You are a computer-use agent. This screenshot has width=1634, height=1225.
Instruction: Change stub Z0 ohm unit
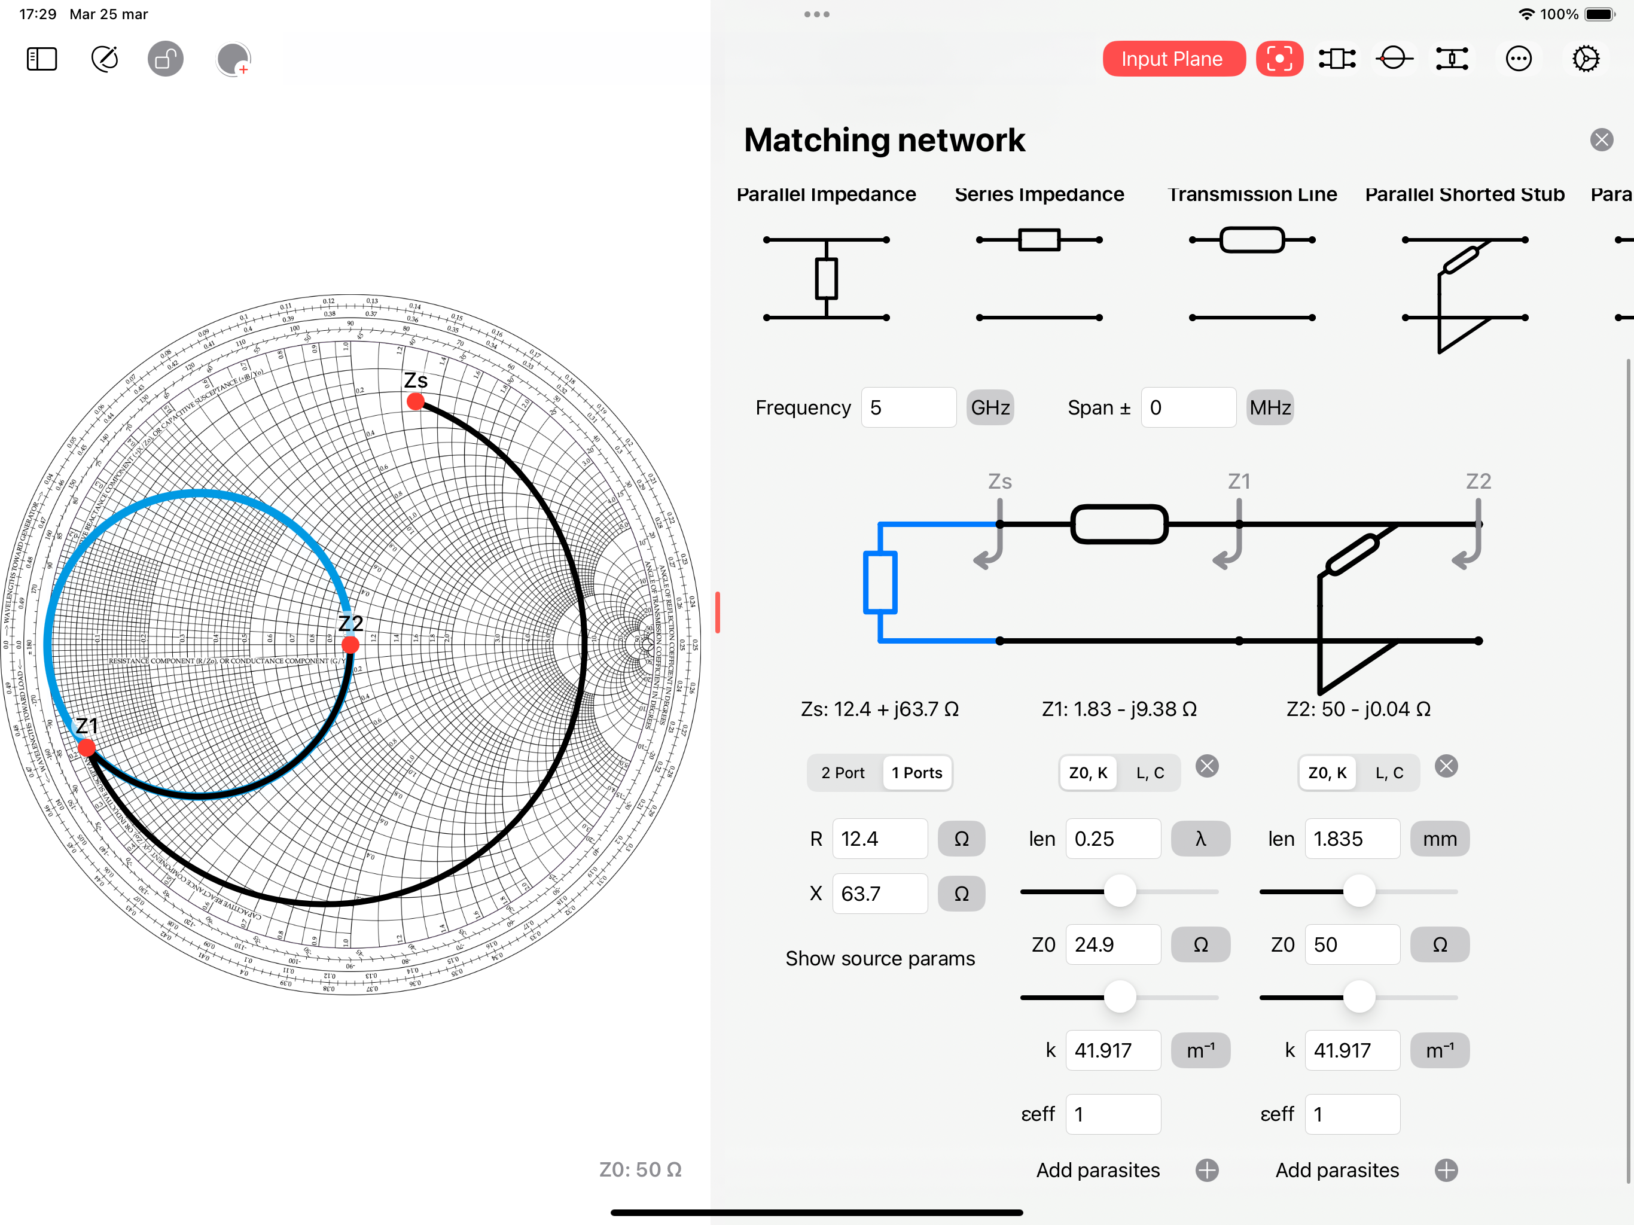[1440, 944]
